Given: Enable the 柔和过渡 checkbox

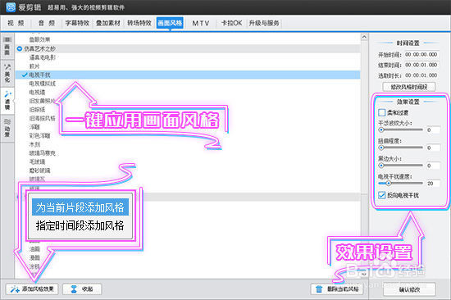Looking at the screenshot, I should [381, 112].
